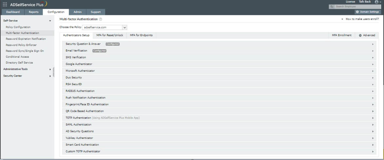Expand Security Question & Answer row

point(220,44)
